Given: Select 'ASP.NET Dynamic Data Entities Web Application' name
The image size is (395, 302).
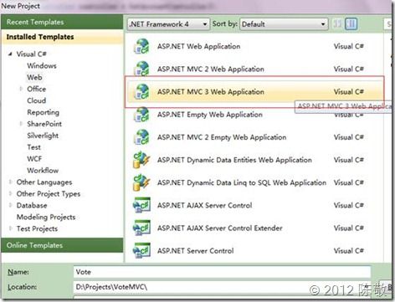Looking at the screenshot, I should click(234, 160).
